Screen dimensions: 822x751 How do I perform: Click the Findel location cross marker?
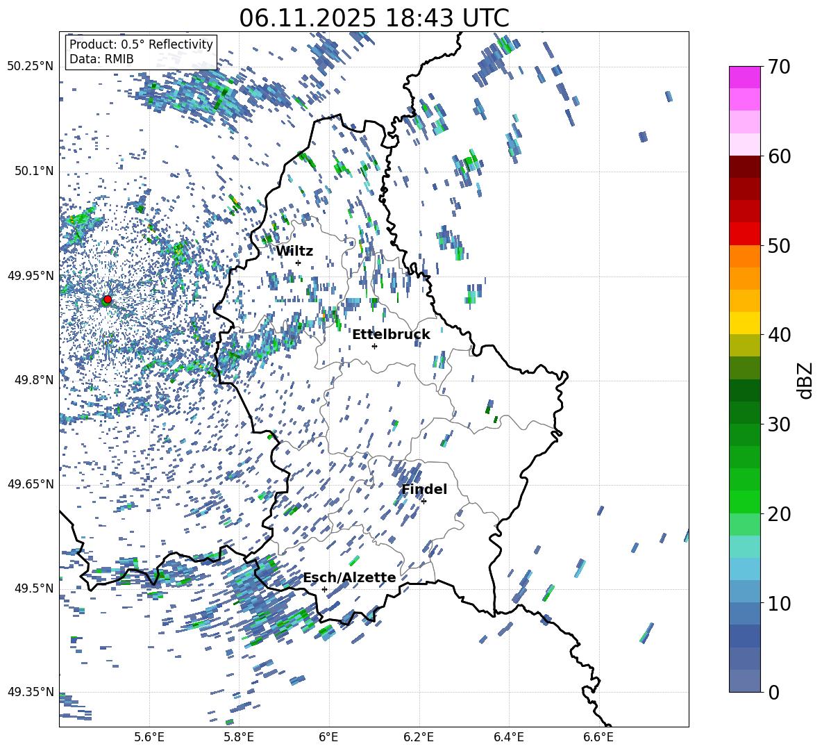click(x=423, y=501)
